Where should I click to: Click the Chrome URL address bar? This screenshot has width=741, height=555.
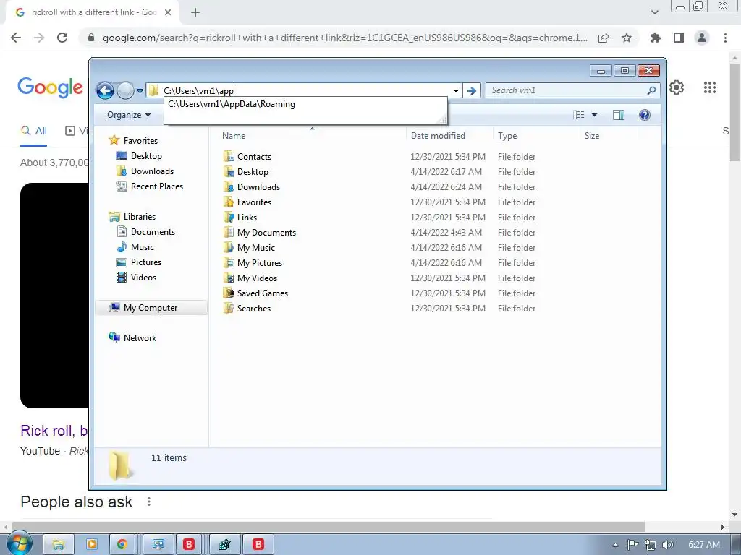pos(345,38)
